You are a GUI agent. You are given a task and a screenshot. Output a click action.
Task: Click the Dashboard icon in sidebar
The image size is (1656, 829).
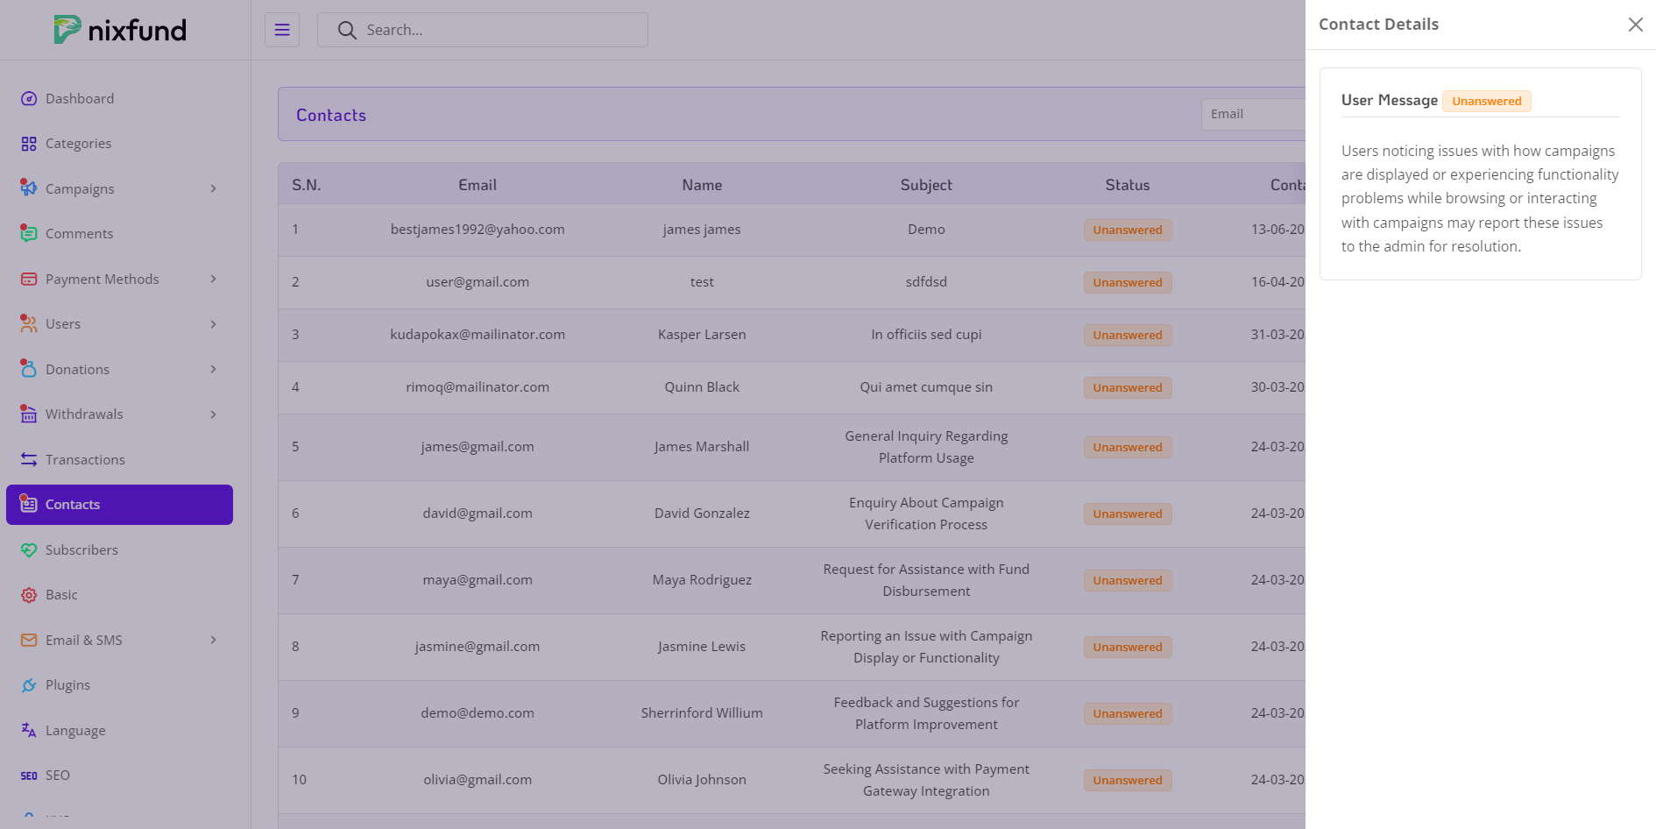coord(29,99)
